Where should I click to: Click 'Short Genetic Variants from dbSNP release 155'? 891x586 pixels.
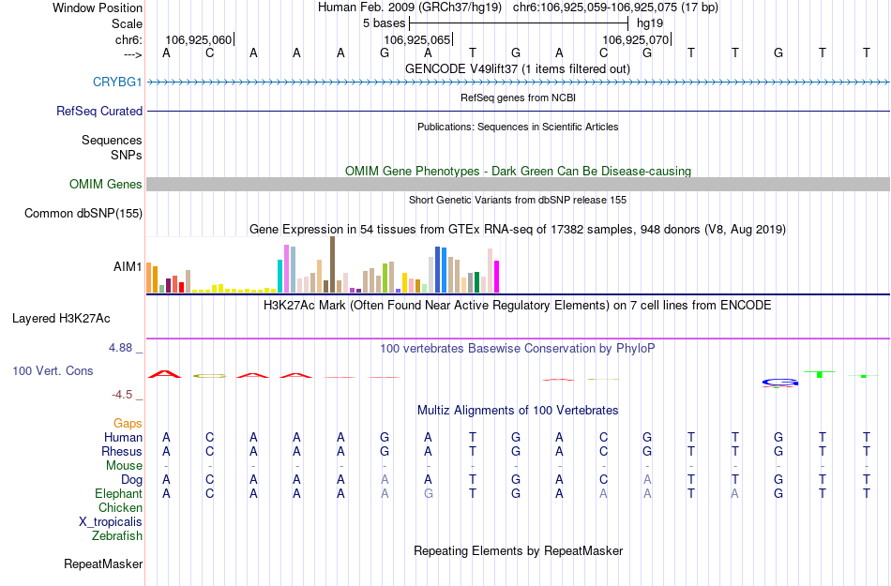(x=518, y=200)
